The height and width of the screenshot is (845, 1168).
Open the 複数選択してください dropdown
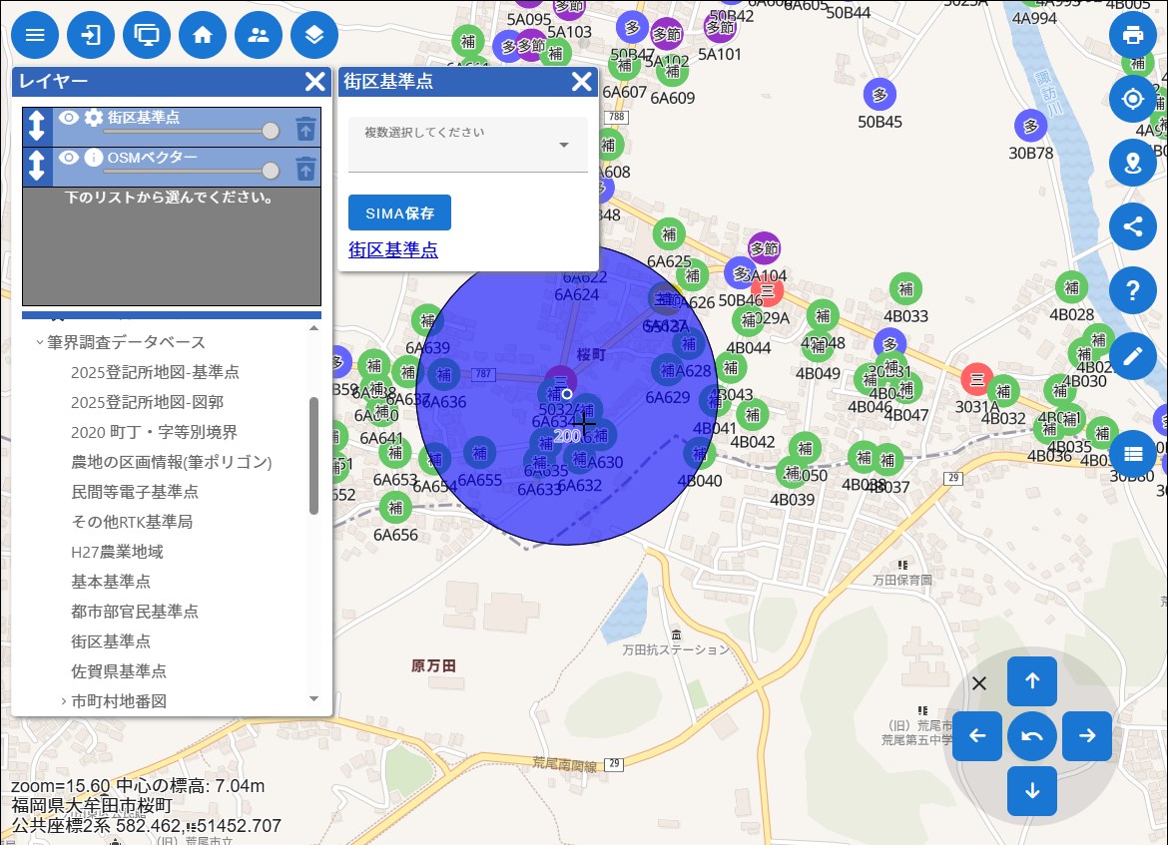[x=467, y=145]
